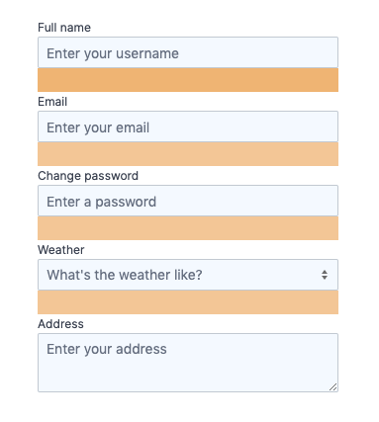This screenshot has width=379, height=422.
Task: Focus the "Enter your username" input field
Action: pos(188,52)
